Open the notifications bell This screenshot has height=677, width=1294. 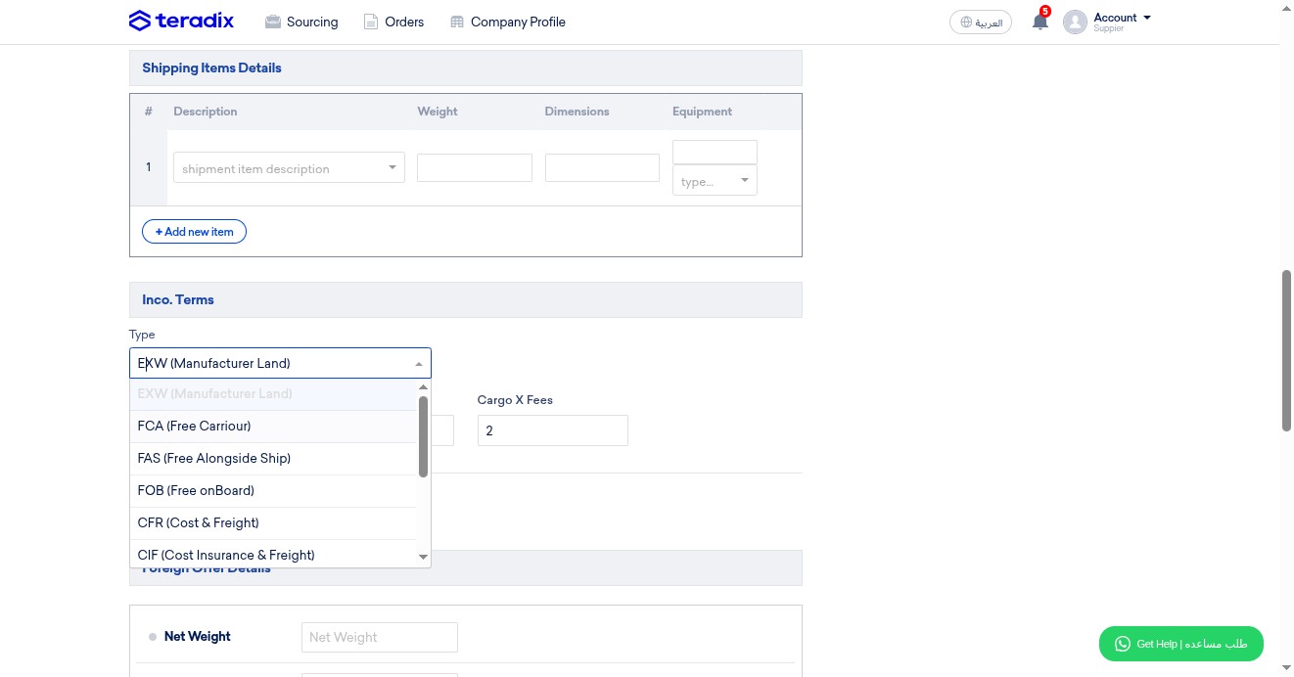(1040, 22)
